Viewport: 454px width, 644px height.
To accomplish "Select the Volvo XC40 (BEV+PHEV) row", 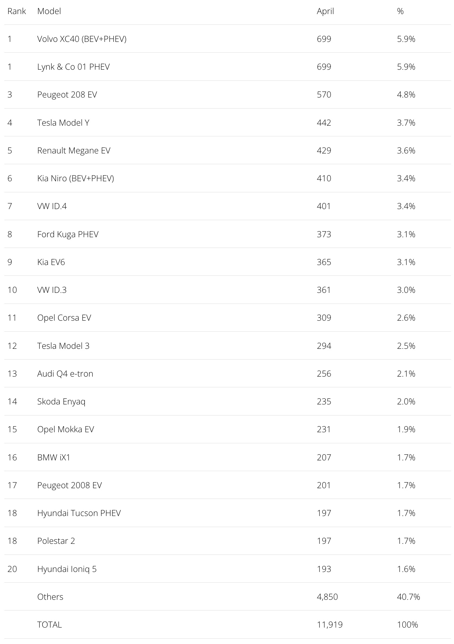I will click(x=227, y=39).
